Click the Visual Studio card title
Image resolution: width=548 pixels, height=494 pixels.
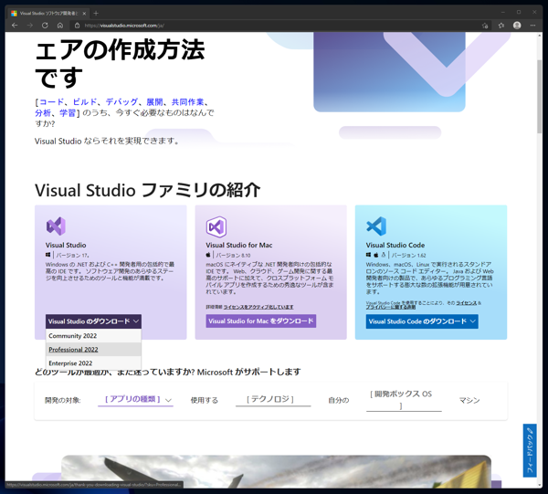[x=66, y=246]
